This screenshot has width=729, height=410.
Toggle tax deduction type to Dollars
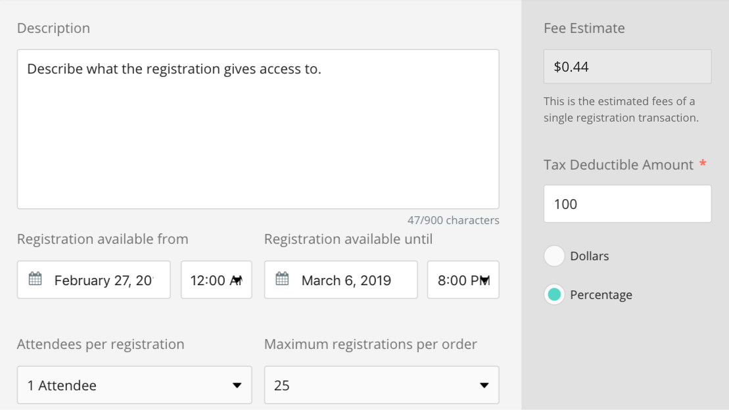[554, 256]
